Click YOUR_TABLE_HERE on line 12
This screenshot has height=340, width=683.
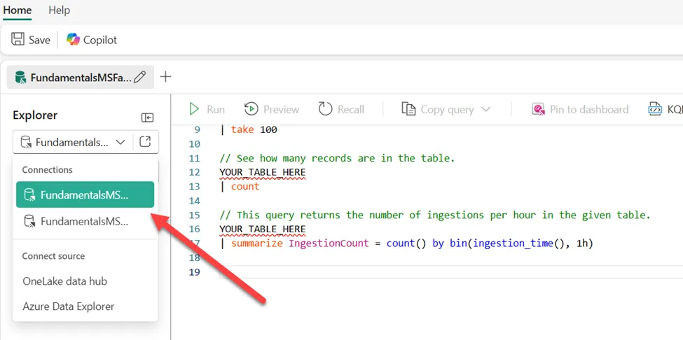(262, 172)
